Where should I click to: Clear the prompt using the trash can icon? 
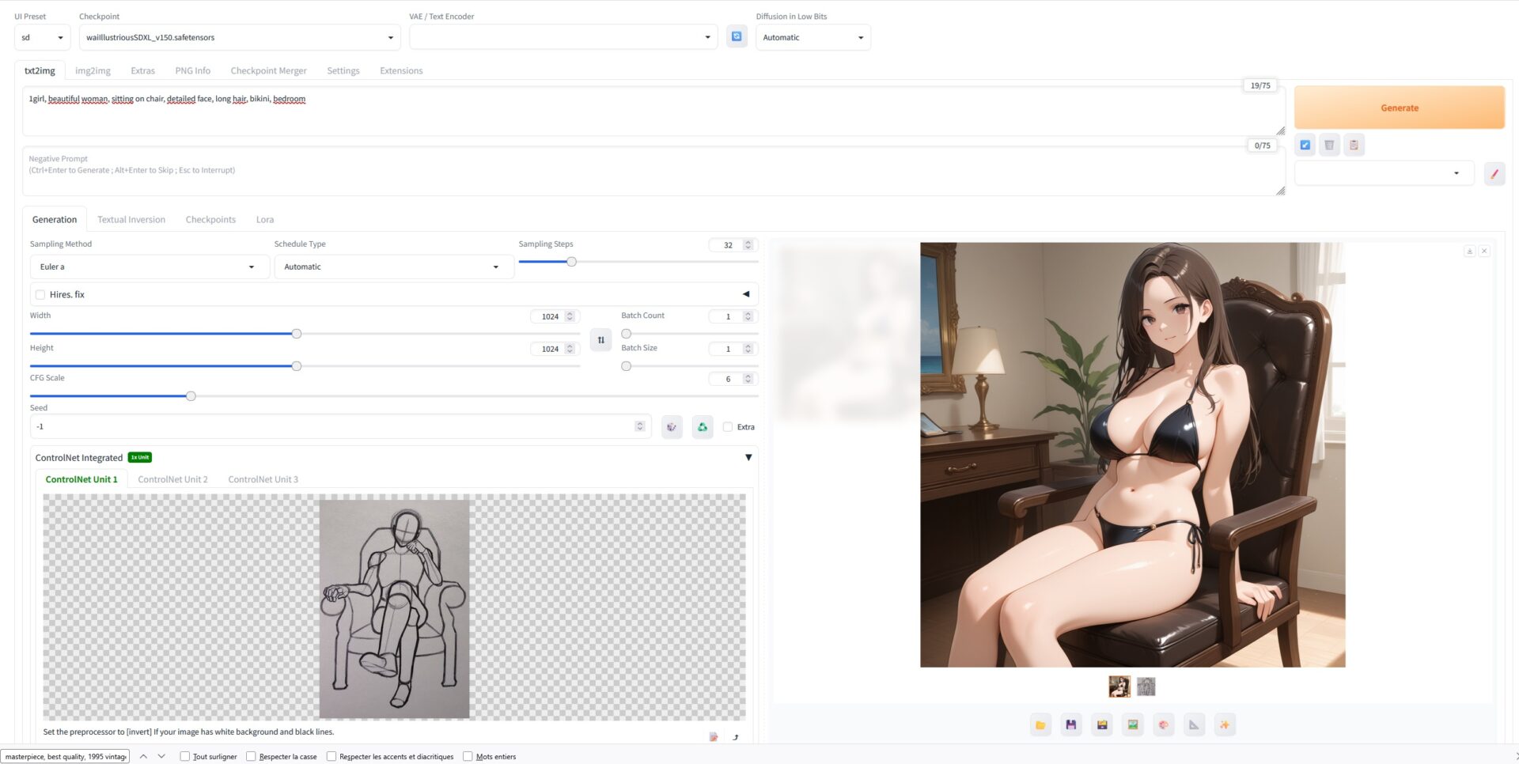(x=1329, y=145)
